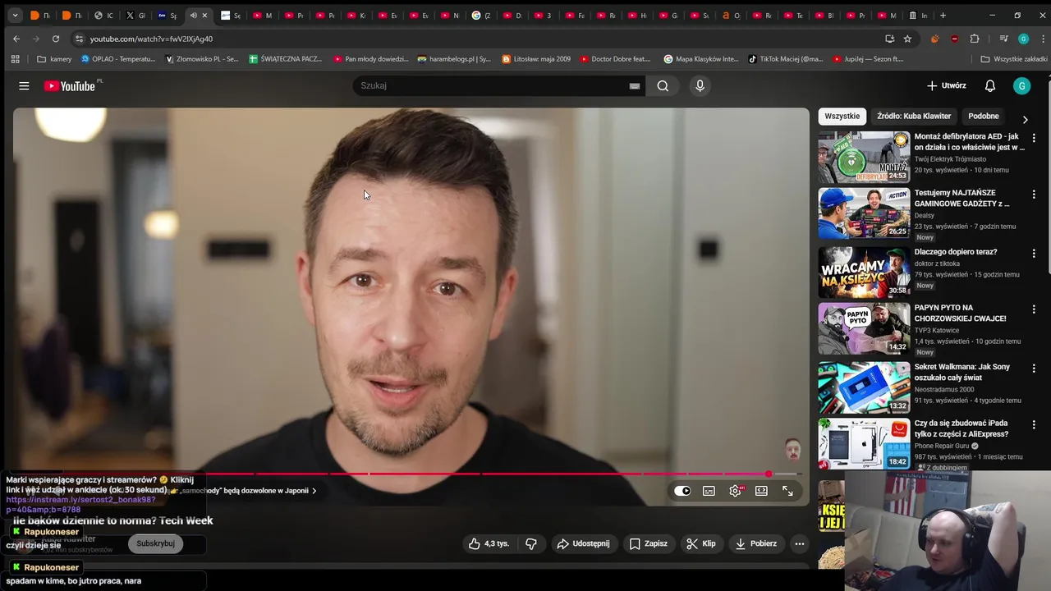Screen dimensions: 1051x591
Task: Toggle subtitles in the video player
Action: tap(709, 491)
